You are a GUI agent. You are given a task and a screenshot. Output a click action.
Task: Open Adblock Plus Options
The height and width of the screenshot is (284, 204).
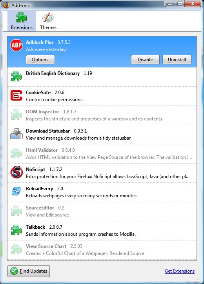[x=40, y=60]
